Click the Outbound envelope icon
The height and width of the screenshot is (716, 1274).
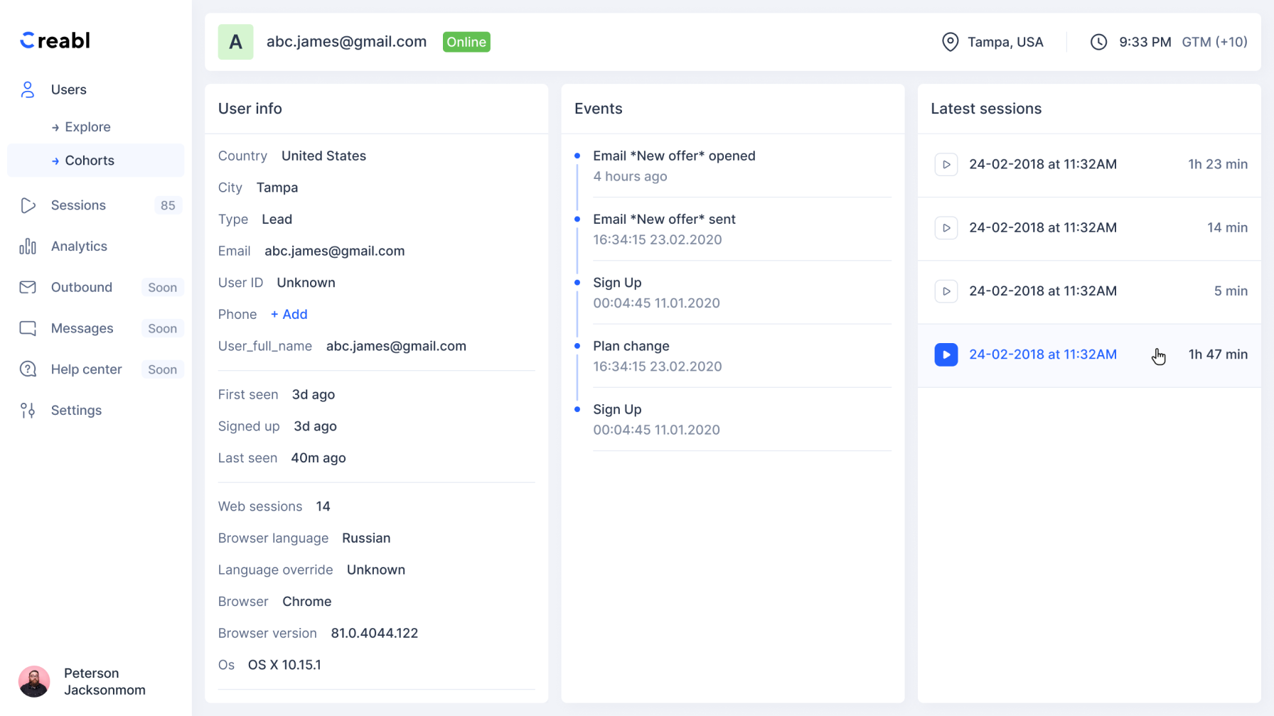pyautogui.click(x=28, y=288)
